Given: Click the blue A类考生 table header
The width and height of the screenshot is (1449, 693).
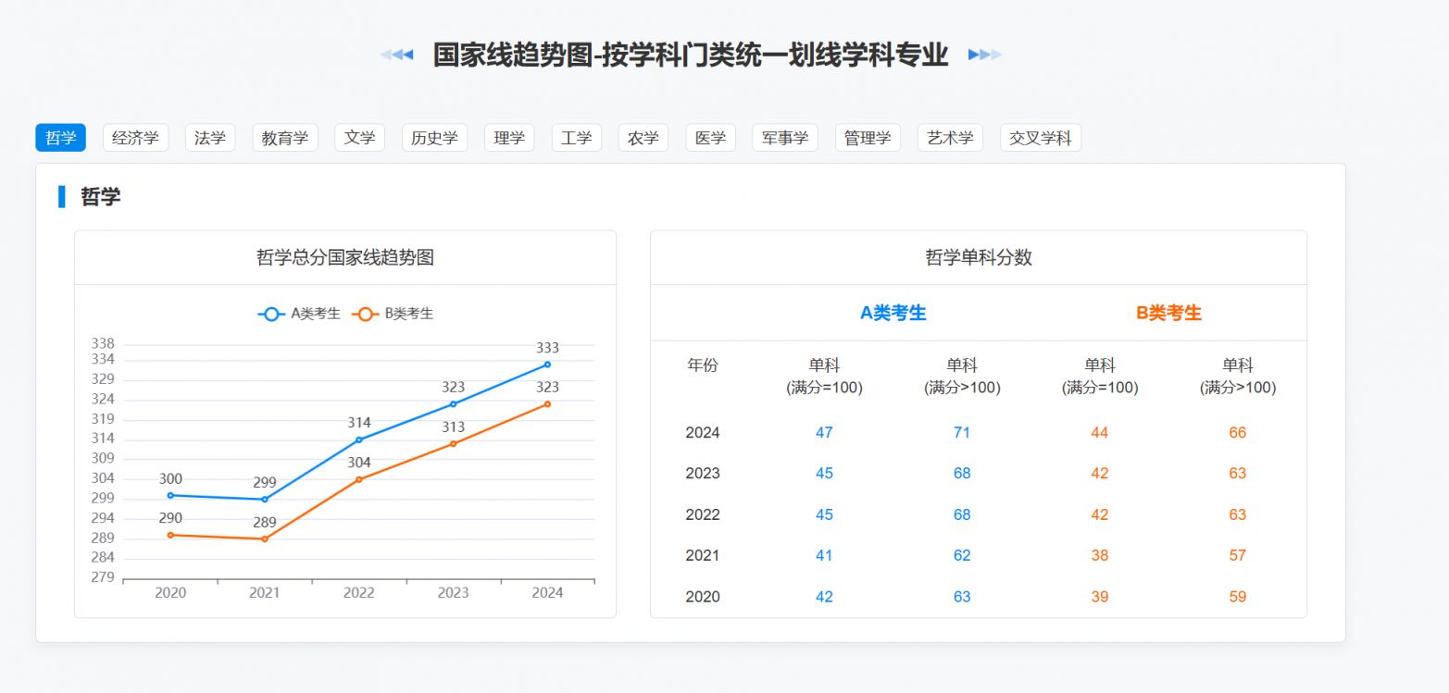Looking at the screenshot, I should 893,313.
